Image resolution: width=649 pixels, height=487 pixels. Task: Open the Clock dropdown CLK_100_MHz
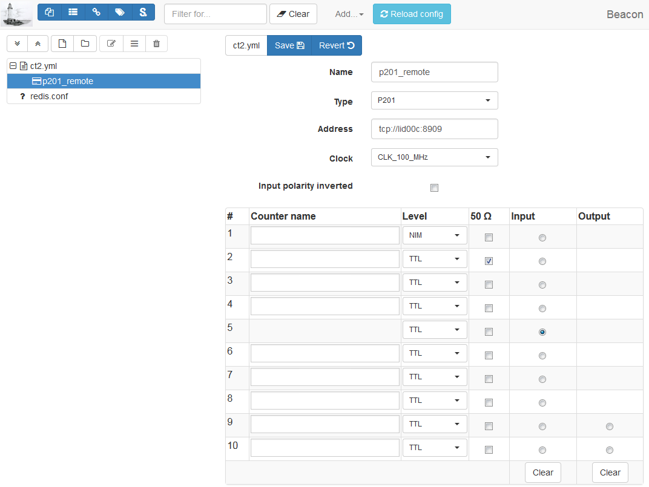[x=435, y=157]
